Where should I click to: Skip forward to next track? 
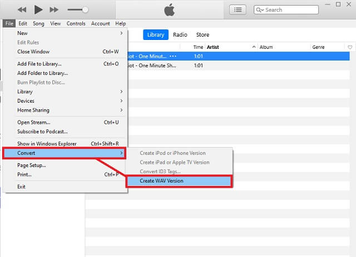point(54,10)
